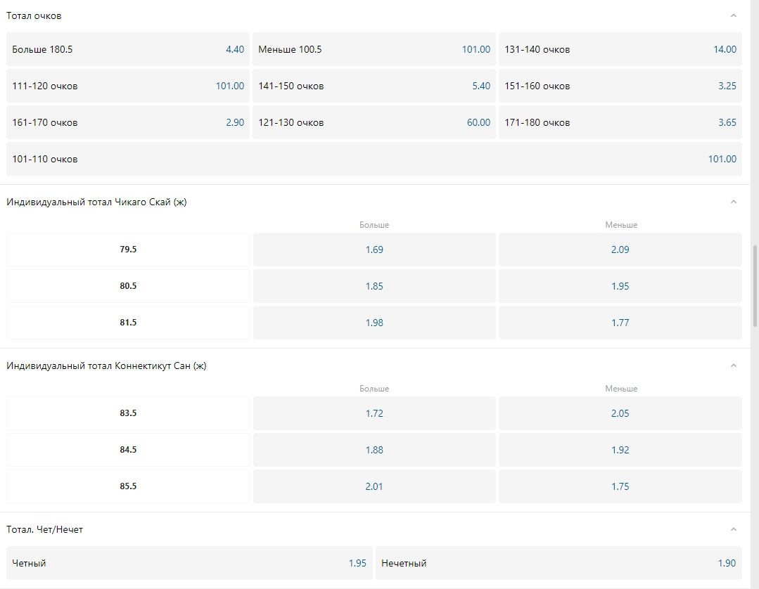This screenshot has width=759, height=589.
Task: Collapse Индивидуальный тотал Чикаго Скай section
Action: click(x=733, y=202)
